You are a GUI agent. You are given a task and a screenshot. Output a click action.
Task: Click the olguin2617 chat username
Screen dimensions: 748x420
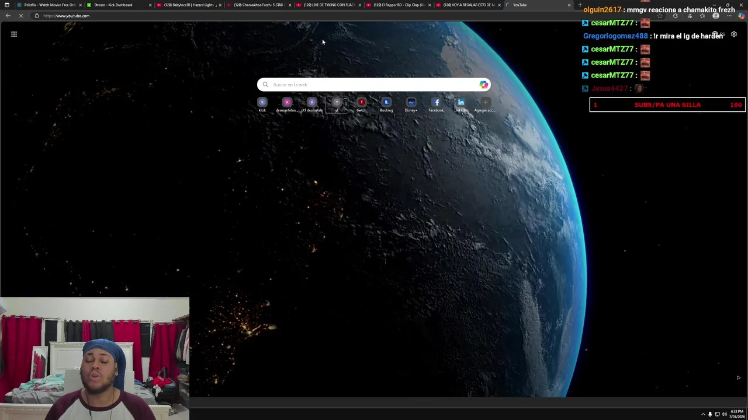coord(602,10)
